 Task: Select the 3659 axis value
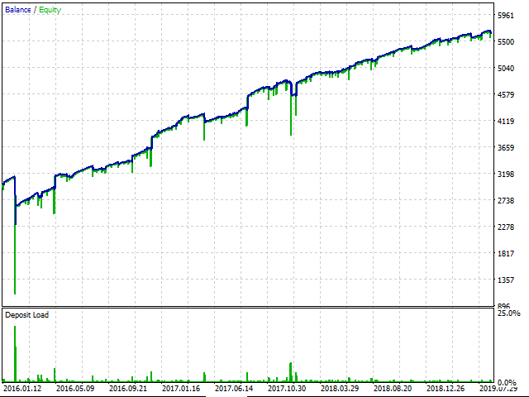point(506,147)
